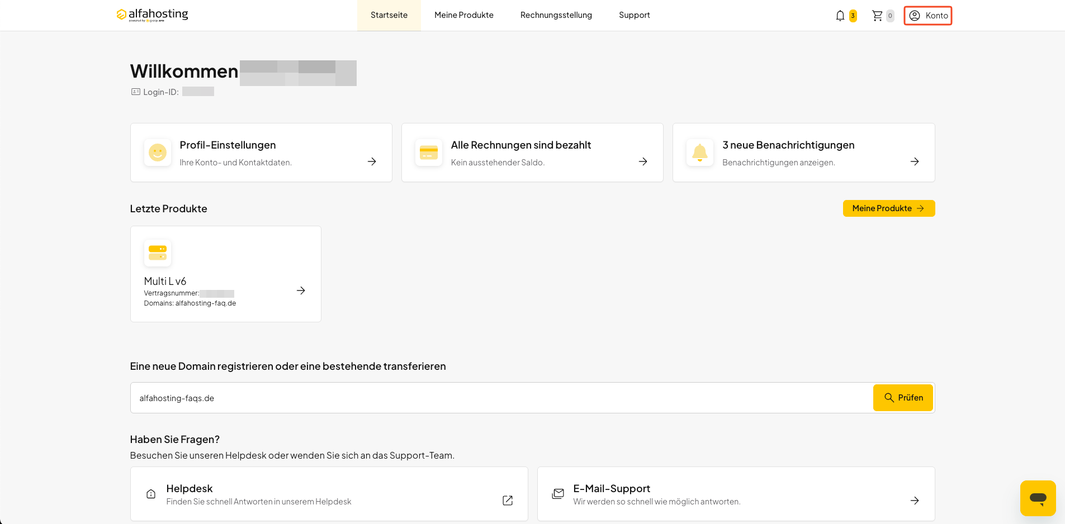Click the E-Mail-Support envelope icon
Screen dimensions: 1065x524
click(x=558, y=494)
